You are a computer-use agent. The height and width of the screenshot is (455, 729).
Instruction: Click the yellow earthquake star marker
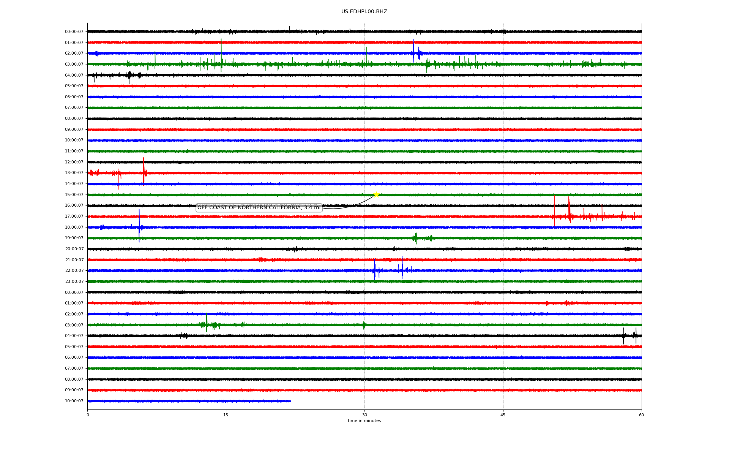(x=376, y=195)
